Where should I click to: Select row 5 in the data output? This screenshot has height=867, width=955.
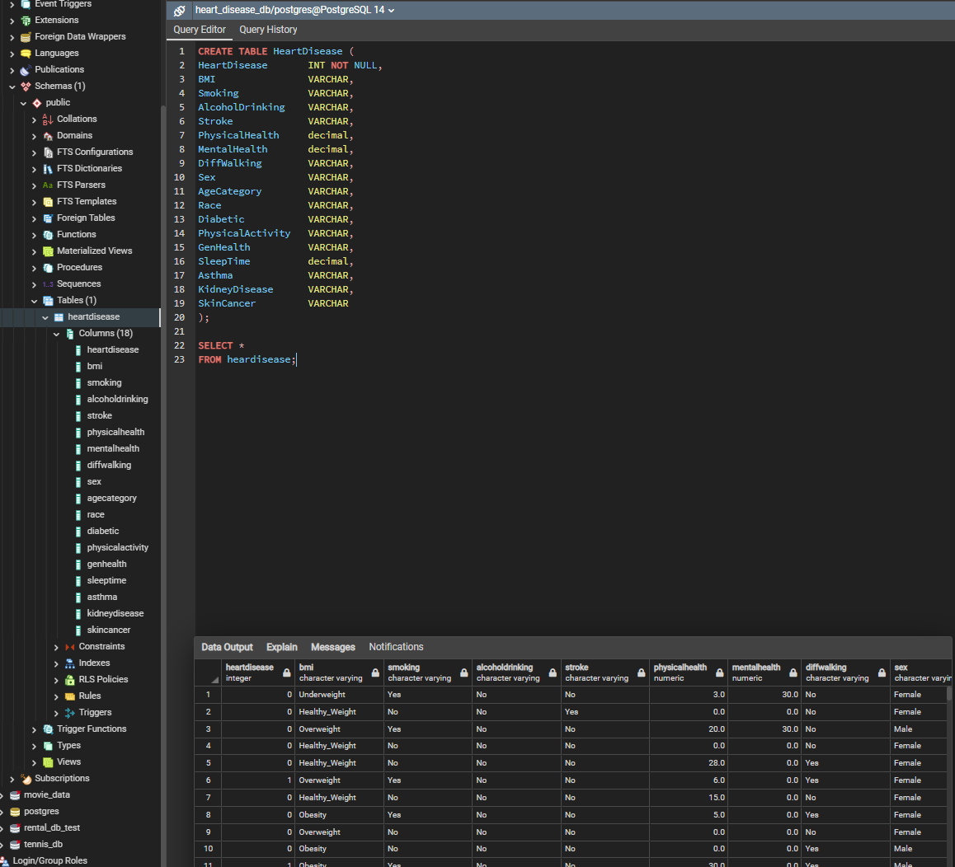[x=208, y=763]
